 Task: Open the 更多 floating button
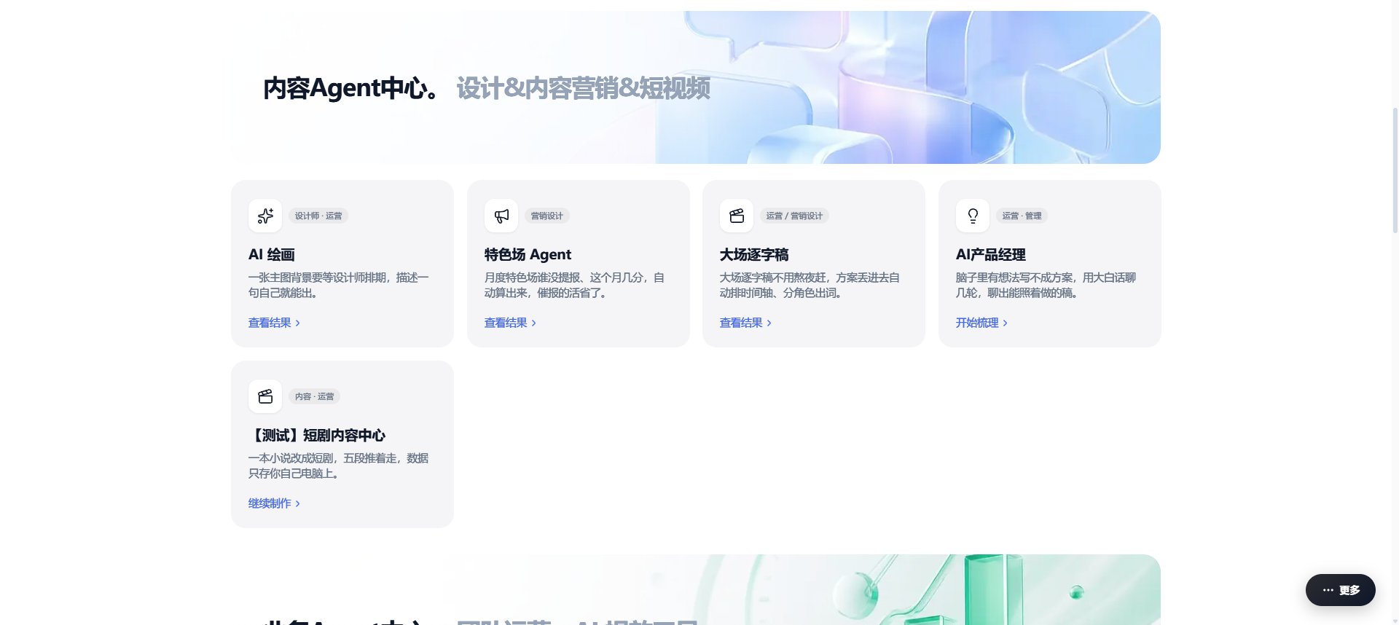[x=1341, y=590]
